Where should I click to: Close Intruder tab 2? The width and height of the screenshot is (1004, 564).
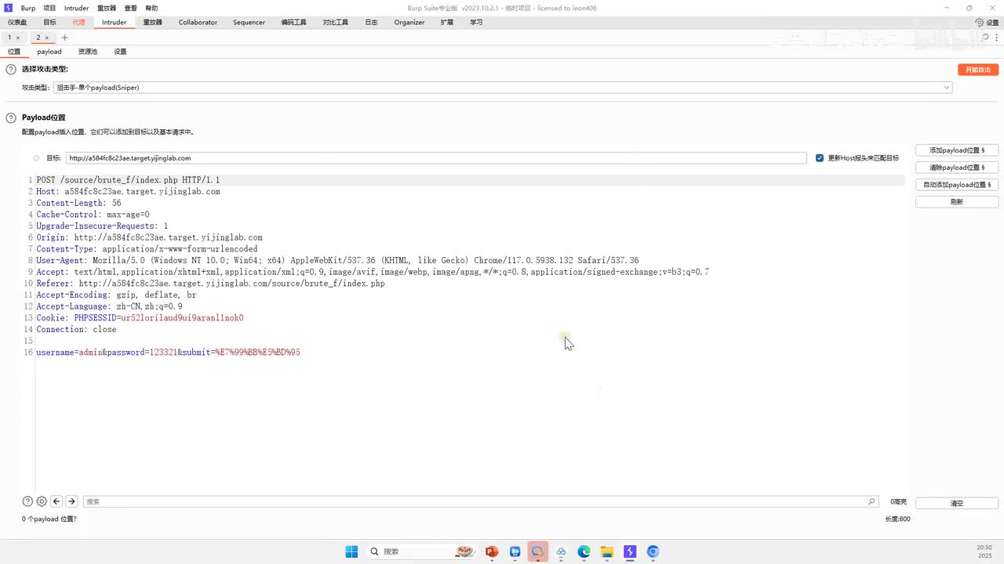(x=46, y=38)
